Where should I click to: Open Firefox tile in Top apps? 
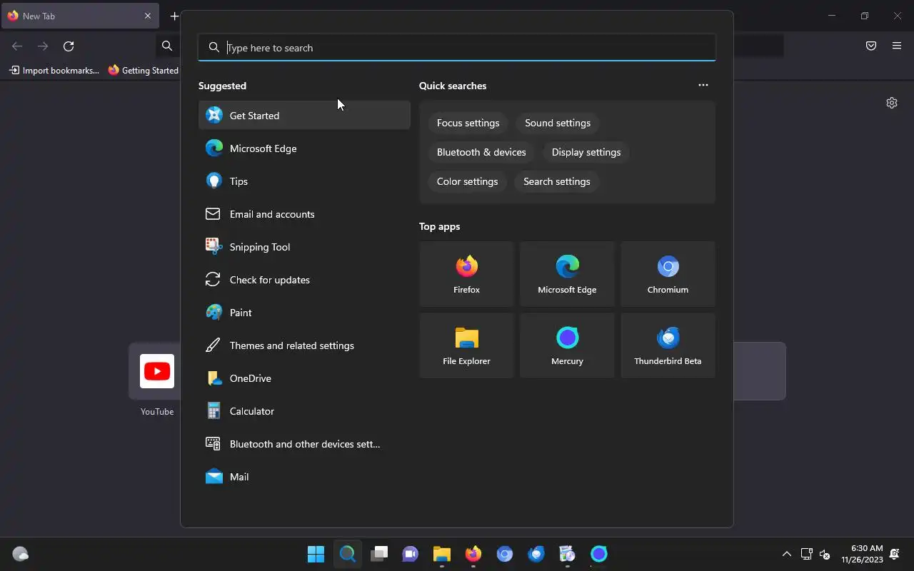(466, 274)
